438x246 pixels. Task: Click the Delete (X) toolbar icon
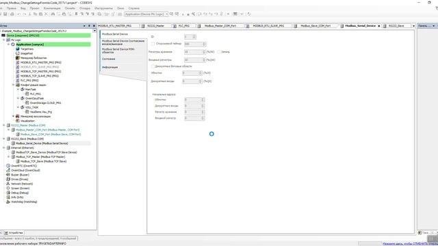click(47, 14)
